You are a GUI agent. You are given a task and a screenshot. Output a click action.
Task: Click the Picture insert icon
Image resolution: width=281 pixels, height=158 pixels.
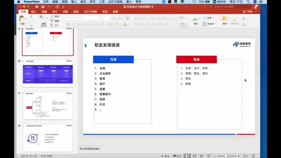point(195,18)
